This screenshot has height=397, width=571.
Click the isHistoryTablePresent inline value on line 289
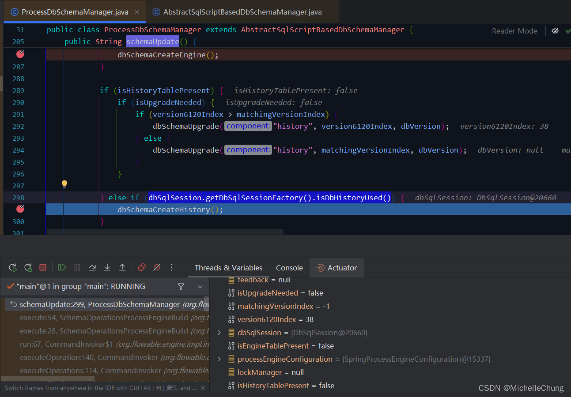295,90
